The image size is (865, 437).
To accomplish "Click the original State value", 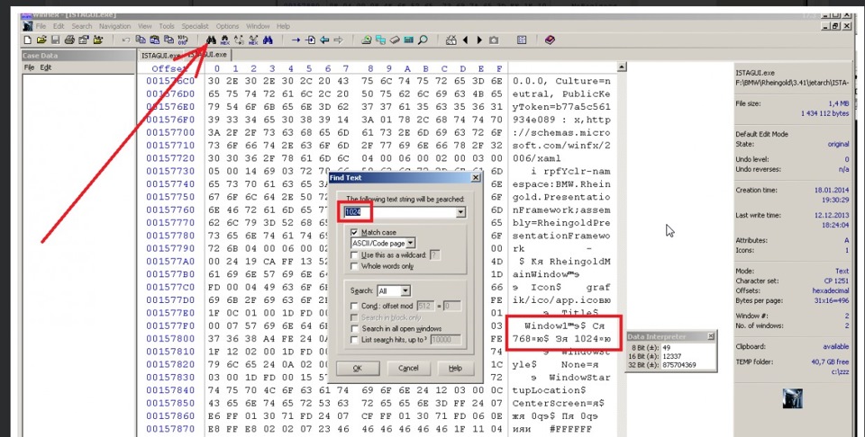I will click(x=838, y=144).
